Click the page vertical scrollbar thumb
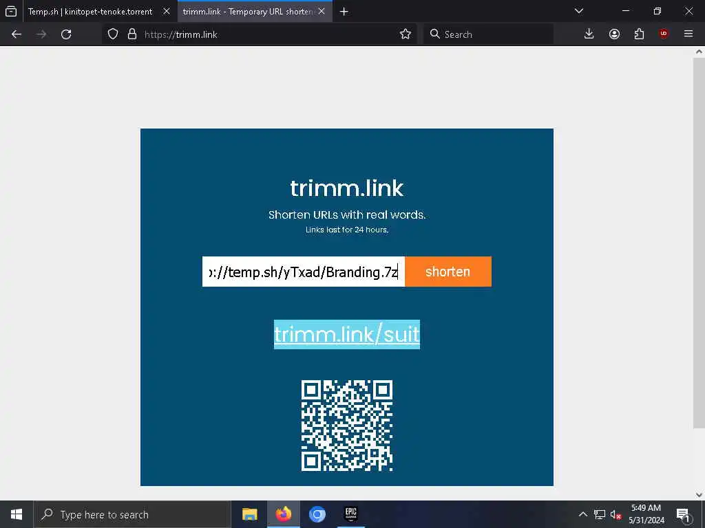 pyautogui.click(x=699, y=243)
